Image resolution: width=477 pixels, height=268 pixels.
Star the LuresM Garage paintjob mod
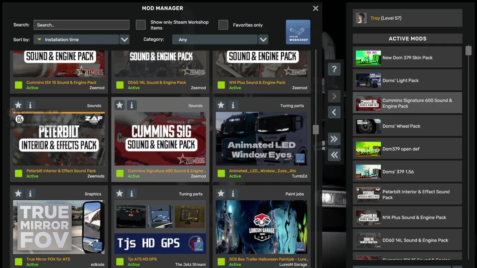[x=221, y=194]
